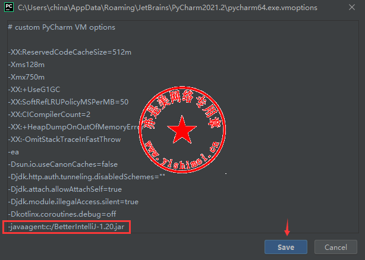Click the Cancel button
365x260 pixels.
[336, 247]
